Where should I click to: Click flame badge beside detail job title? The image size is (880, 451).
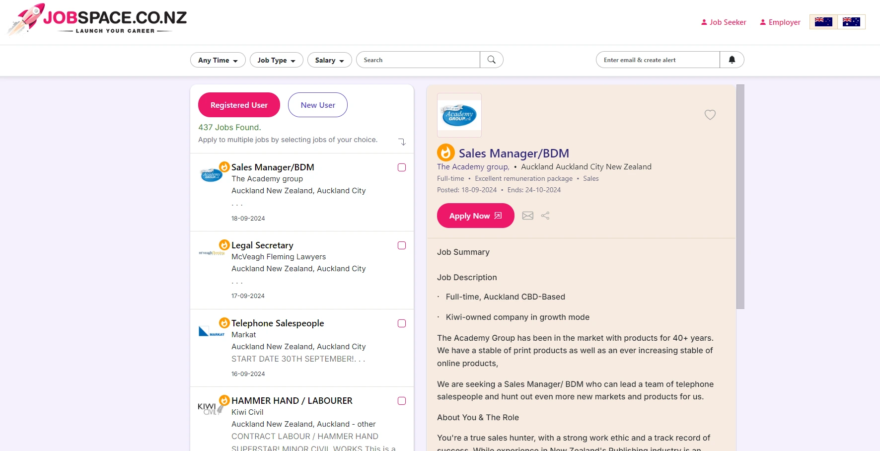pos(446,153)
